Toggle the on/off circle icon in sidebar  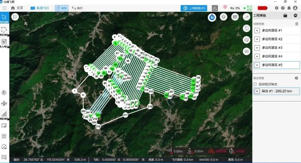(x=4, y=147)
